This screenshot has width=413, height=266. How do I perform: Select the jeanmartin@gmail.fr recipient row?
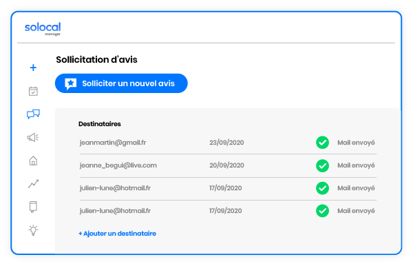click(x=228, y=143)
